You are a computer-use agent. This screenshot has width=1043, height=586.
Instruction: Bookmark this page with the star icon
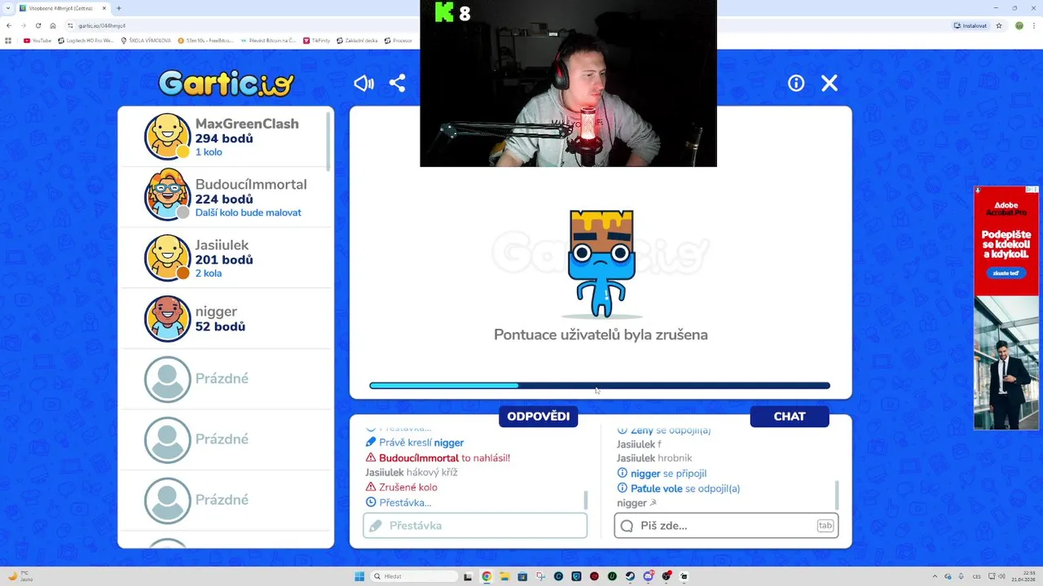coord(1001,26)
